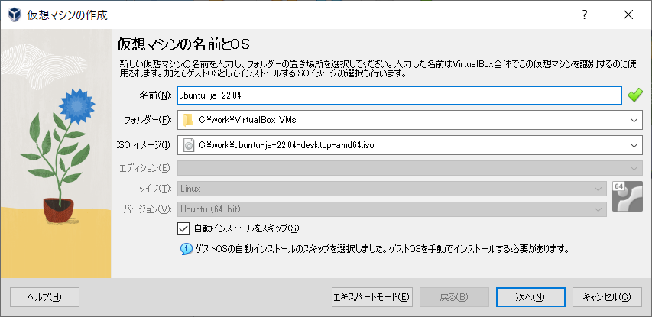Proceed with the 次へ button
This screenshot has width=652, height=317.
click(530, 297)
